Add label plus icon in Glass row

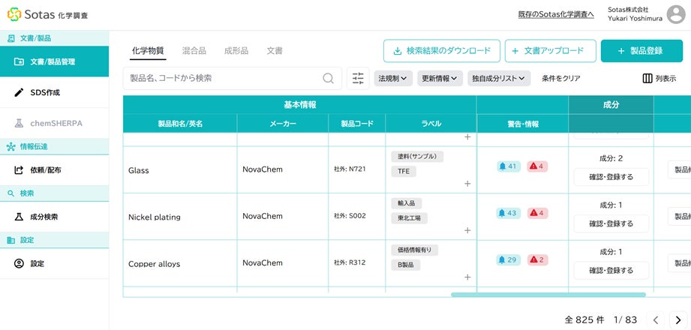467,184
